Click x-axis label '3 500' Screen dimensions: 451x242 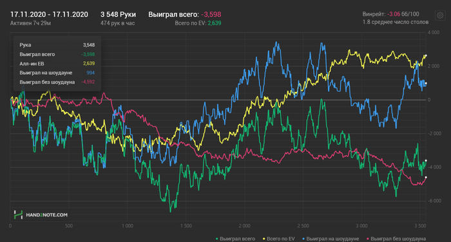[420, 226]
